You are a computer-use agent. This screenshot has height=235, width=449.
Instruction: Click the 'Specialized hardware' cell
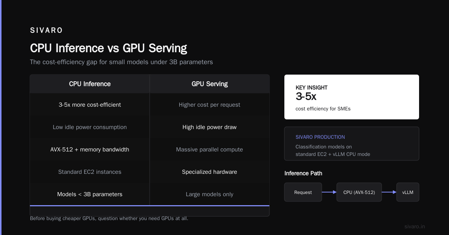pyautogui.click(x=210, y=172)
